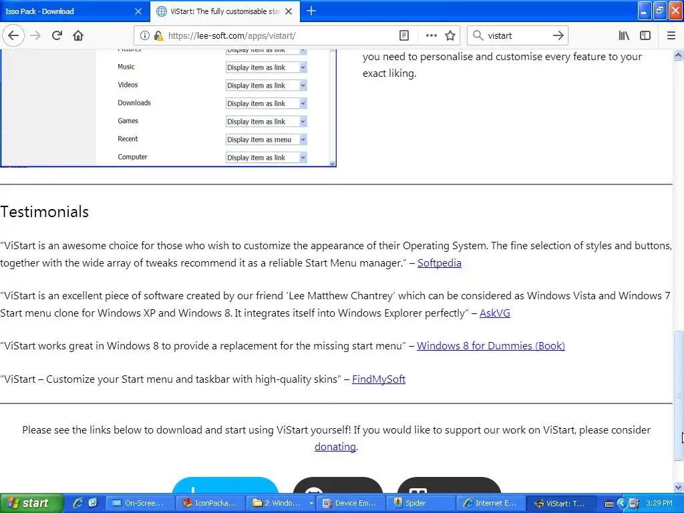This screenshot has height=513, width=684.
Task: Launch Internet Explorer from quick launch
Action: click(x=78, y=503)
